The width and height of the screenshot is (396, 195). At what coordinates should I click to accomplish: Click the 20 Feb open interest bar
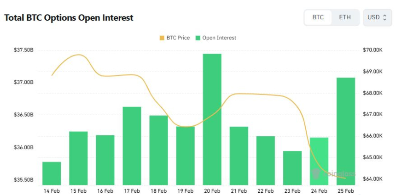coord(212,119)
